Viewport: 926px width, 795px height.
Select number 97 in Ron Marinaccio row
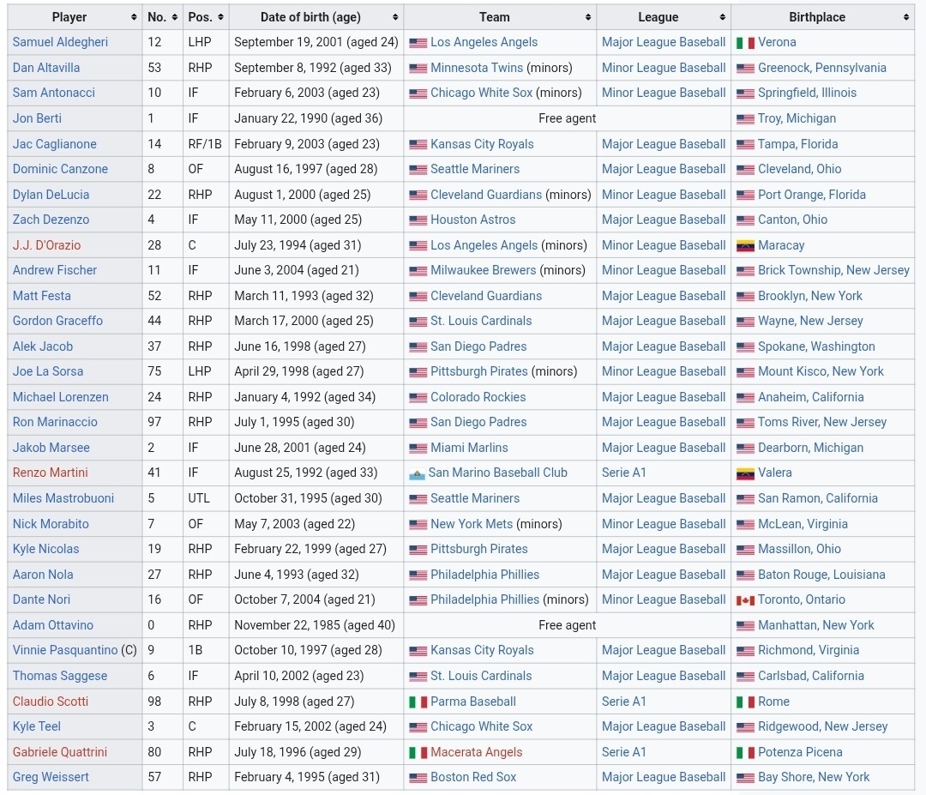[154, 422]
